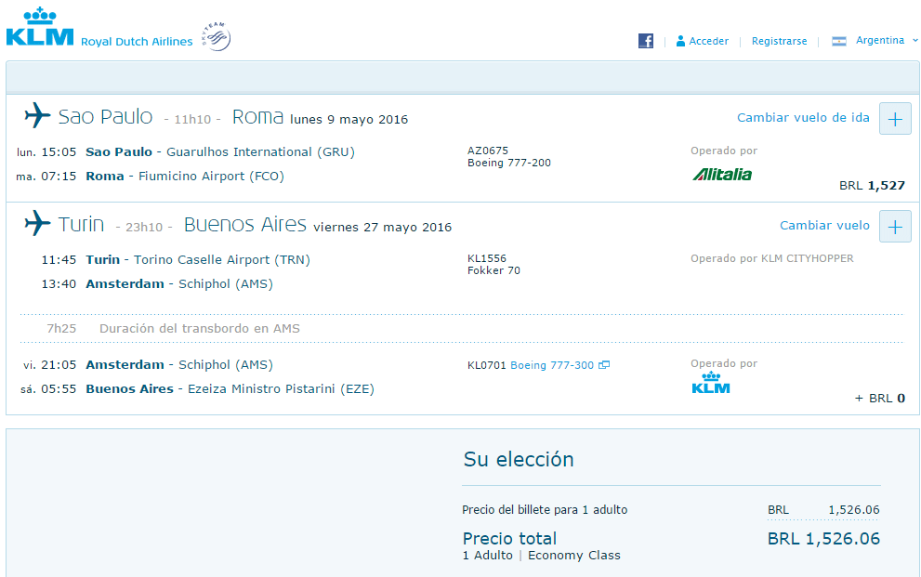This screenshot has width=921, height=577.
Task: Click the SkyTeam alliance emblem
Action: click(217, 36)
